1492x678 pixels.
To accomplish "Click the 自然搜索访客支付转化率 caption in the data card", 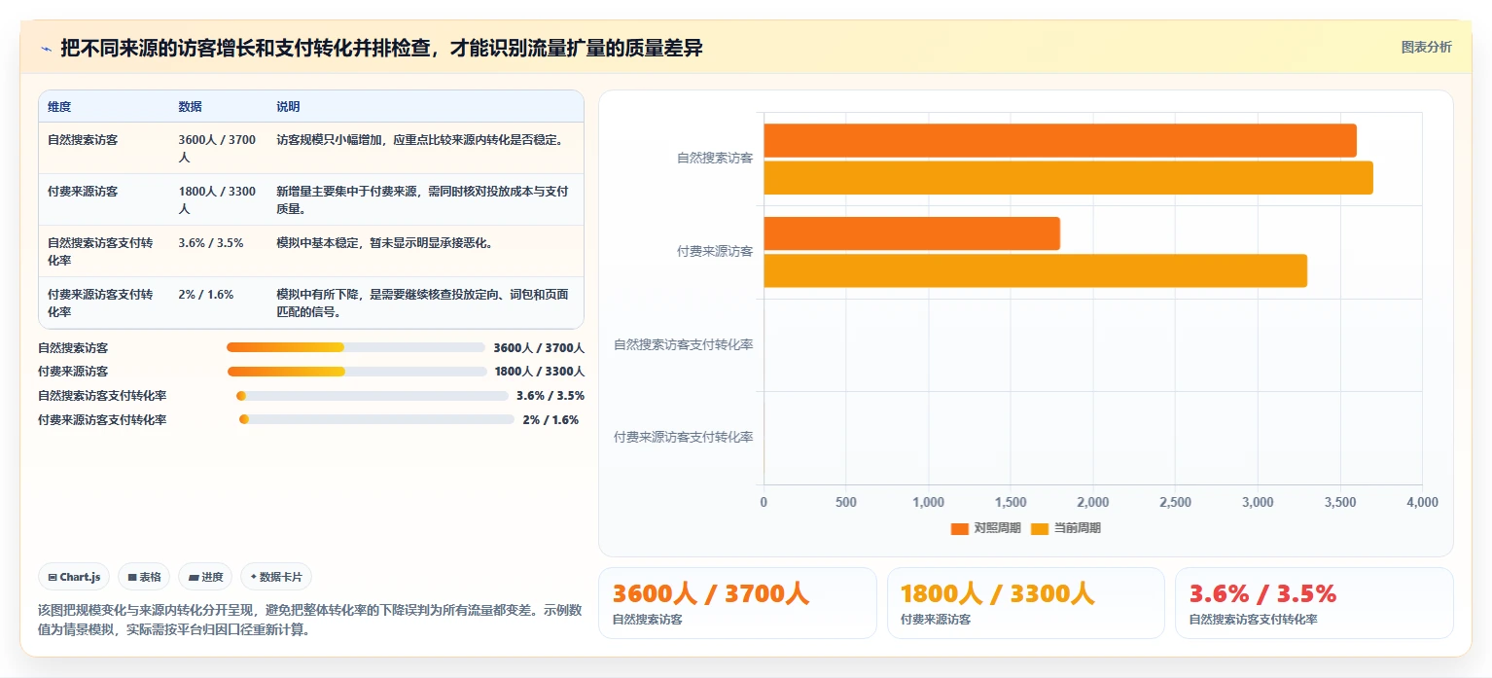I will click(1253, 619).
